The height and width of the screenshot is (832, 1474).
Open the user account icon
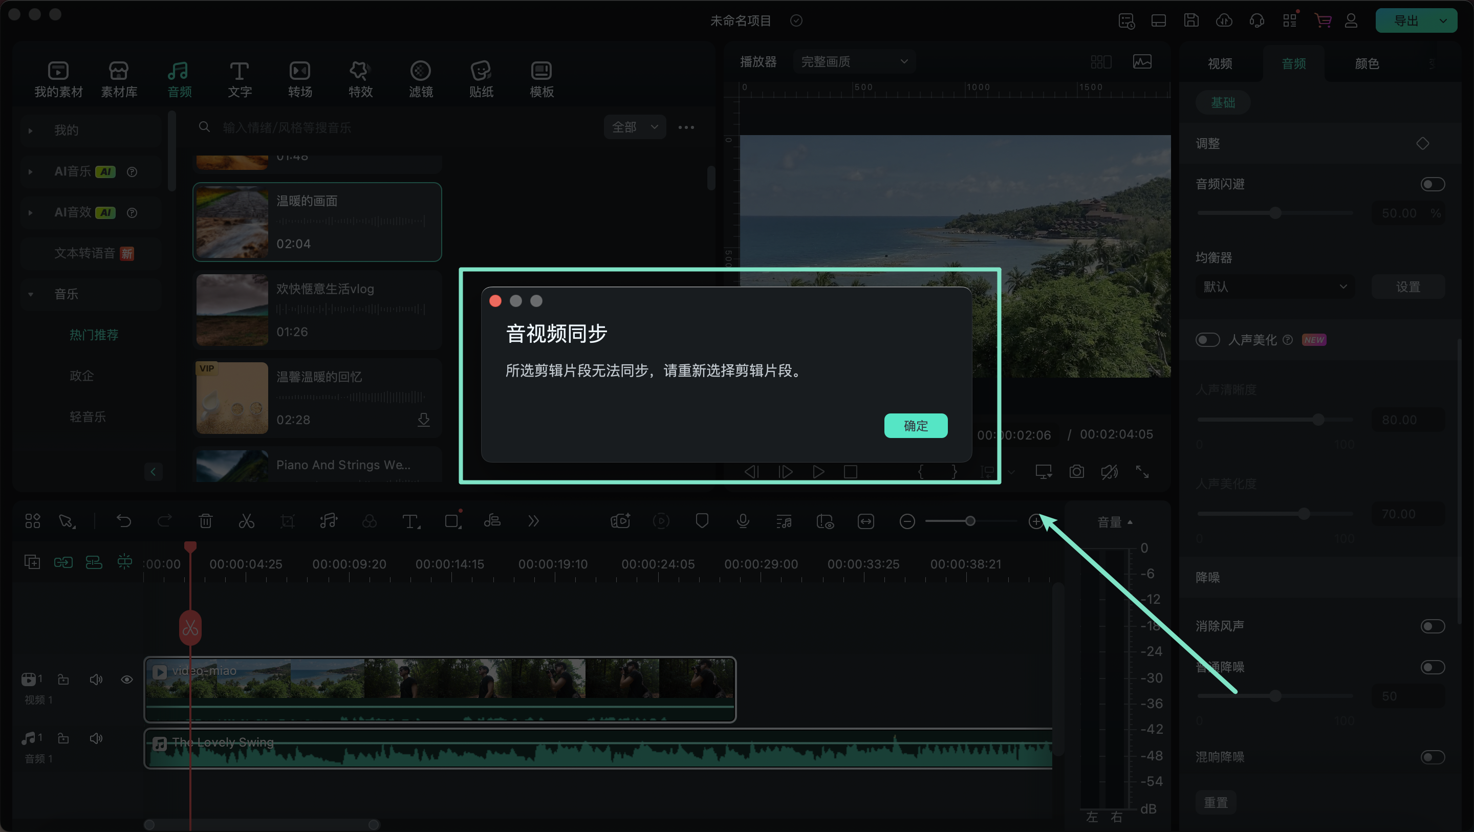(1351, 20)
